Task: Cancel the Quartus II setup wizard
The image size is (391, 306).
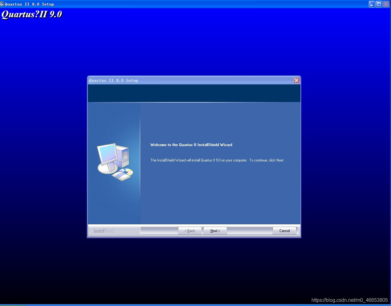Action: coord(284,231)
